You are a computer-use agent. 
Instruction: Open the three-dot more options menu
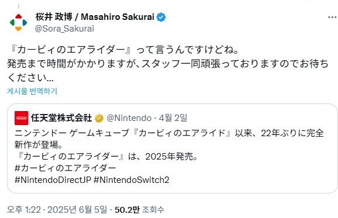coord(332,17)
